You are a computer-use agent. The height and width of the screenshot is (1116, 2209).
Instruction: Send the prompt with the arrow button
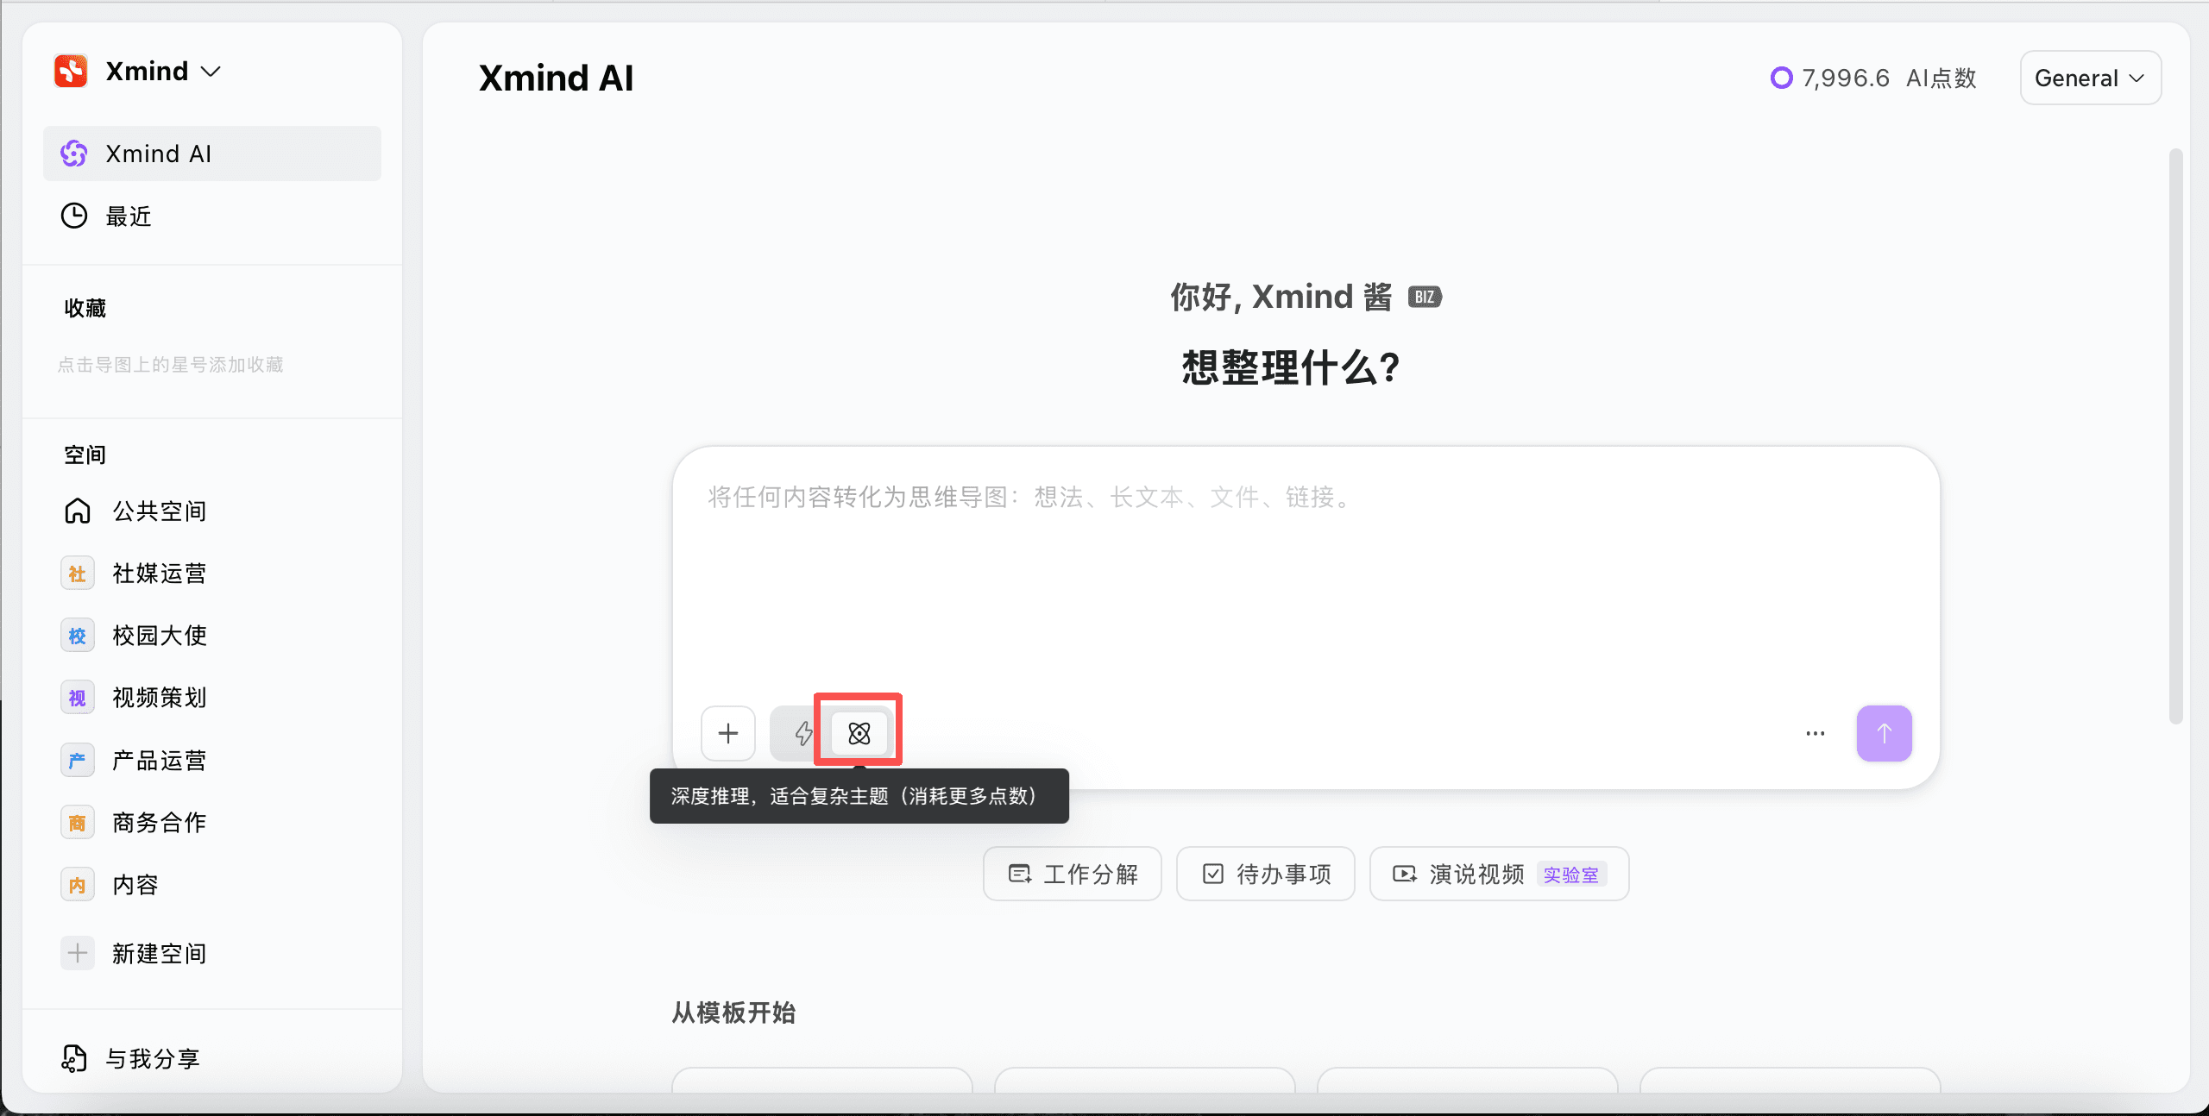click(x=1885, y=733)
